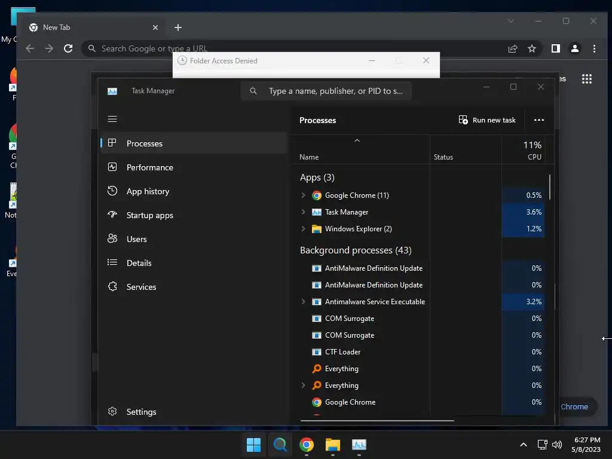This screenshot has width=612, height=459.
Task: Click Chrome back navigation arrow
Action: point(30,48)
